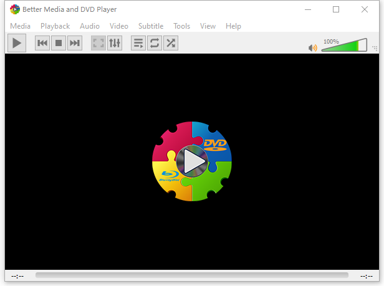Show the playlist panel

click(x=138, y=43)
